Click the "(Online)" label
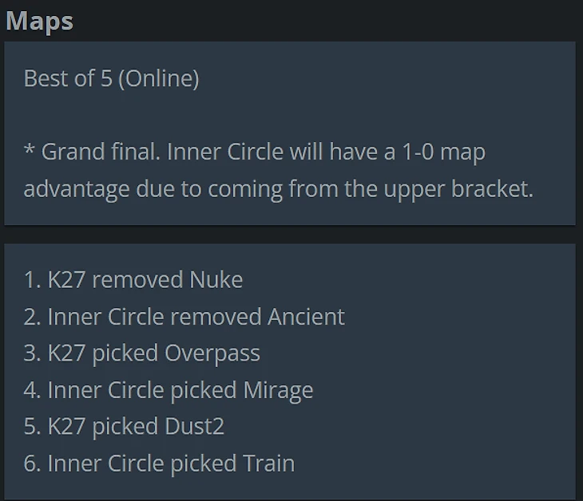 158,78
